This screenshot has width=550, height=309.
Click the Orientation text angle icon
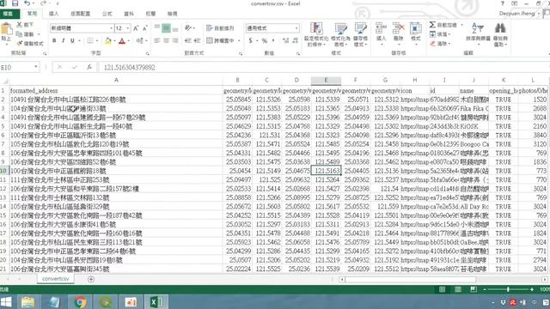point(188,28)
